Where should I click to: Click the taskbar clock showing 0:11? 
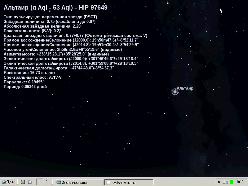pyautogui.click(x=240, y=182)
